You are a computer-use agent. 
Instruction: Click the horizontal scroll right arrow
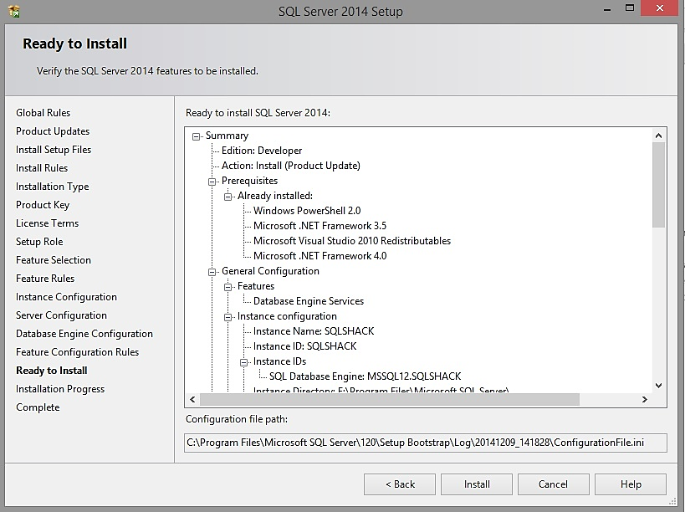644,399
